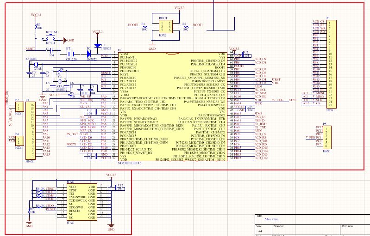The image size is (370, 236).
Task: Select the Y2 8MHZ crystal symbol
Action: coord(60,81)
